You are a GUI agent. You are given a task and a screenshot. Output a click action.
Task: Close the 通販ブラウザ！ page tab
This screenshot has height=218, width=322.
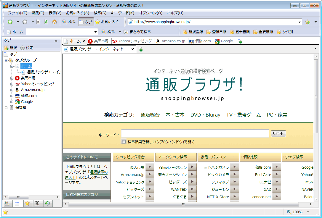coord(133,49)
